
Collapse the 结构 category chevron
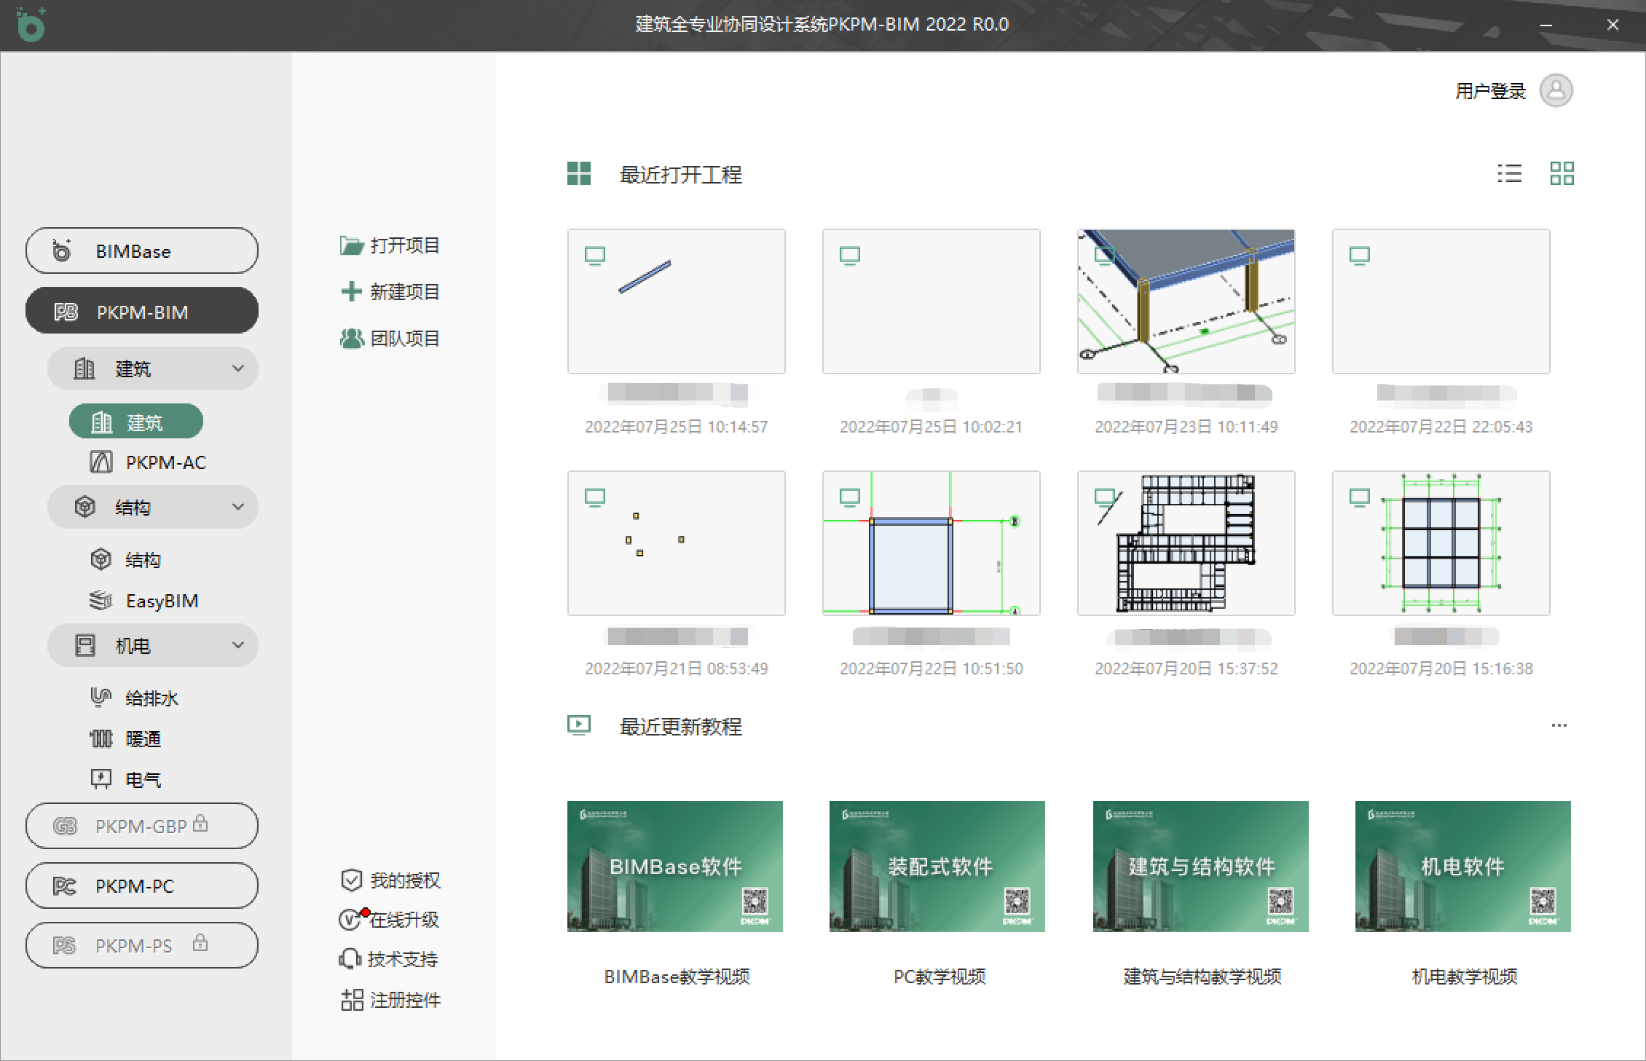point(237,507)
